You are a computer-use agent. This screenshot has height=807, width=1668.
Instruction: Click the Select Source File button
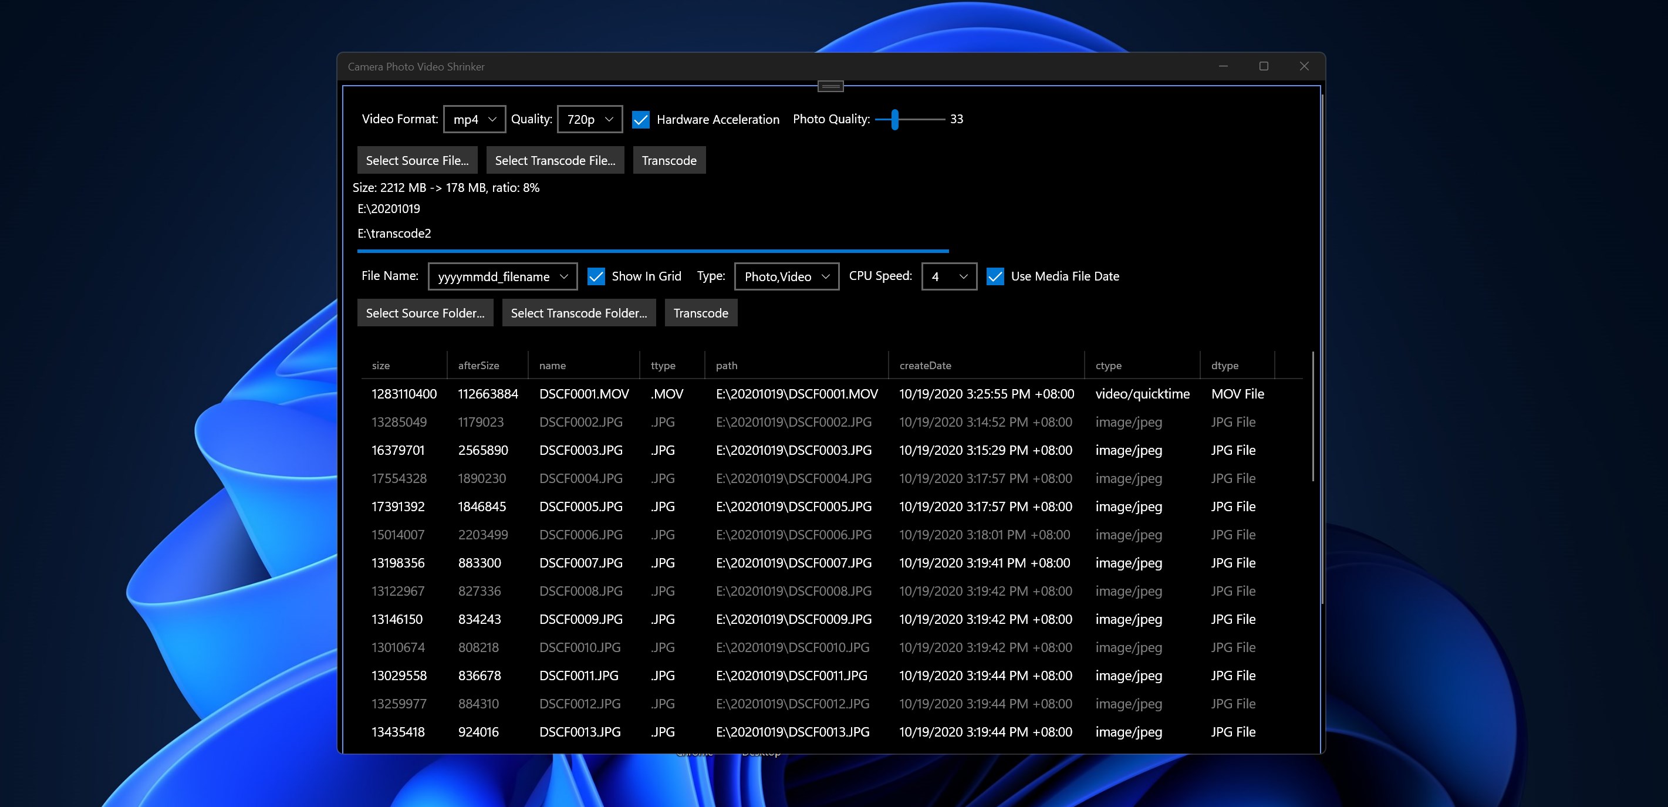417,161
